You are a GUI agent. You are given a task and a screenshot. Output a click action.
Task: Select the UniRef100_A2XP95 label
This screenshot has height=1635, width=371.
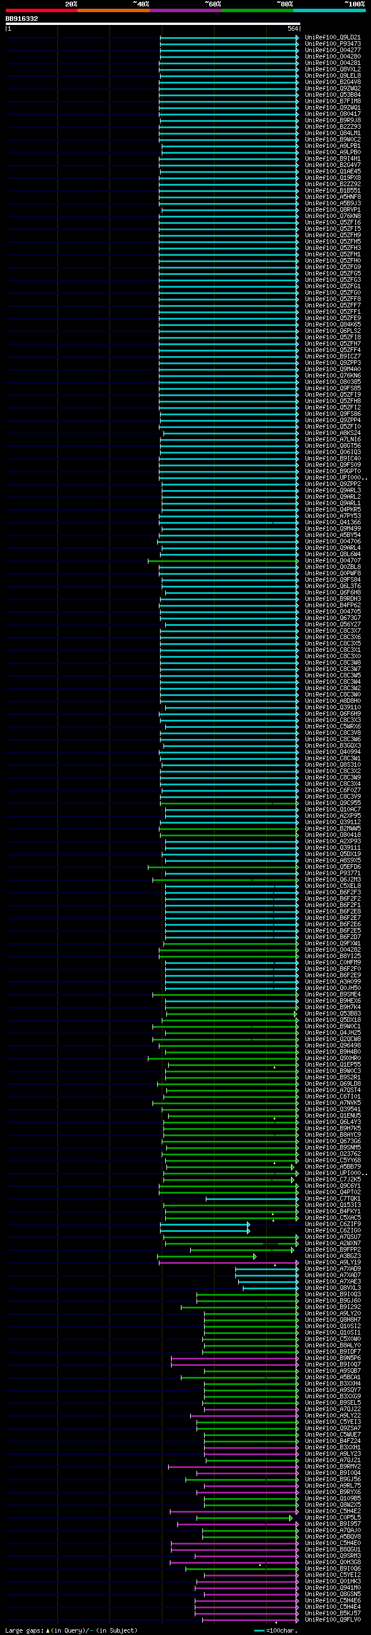332,815
